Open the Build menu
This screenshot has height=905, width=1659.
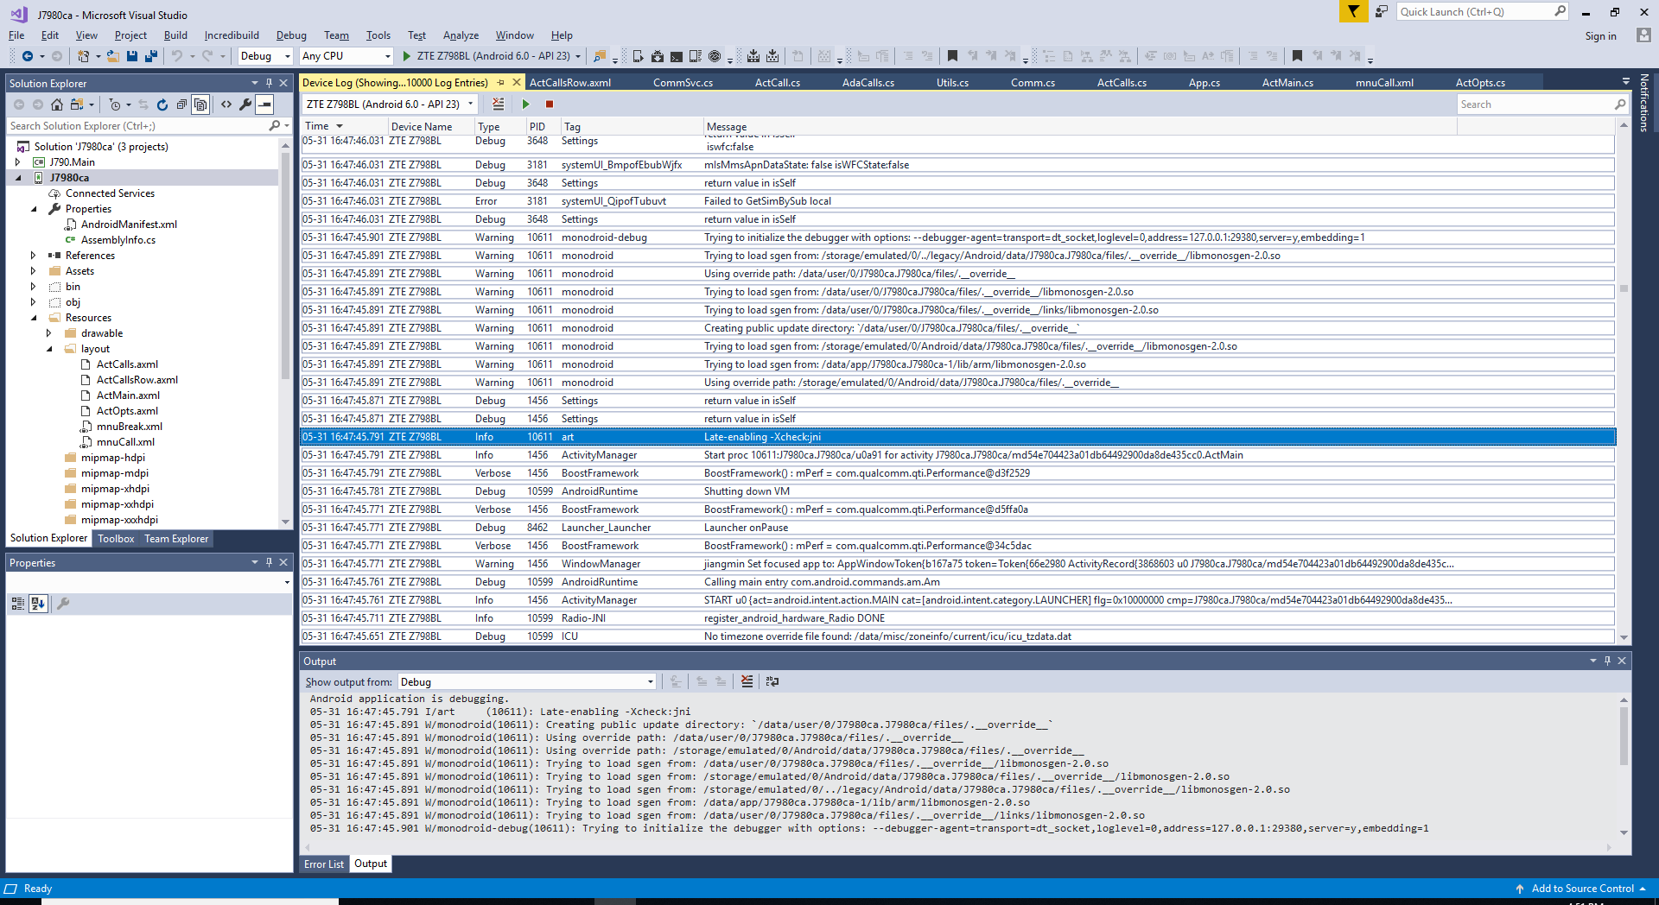[175, 35]
